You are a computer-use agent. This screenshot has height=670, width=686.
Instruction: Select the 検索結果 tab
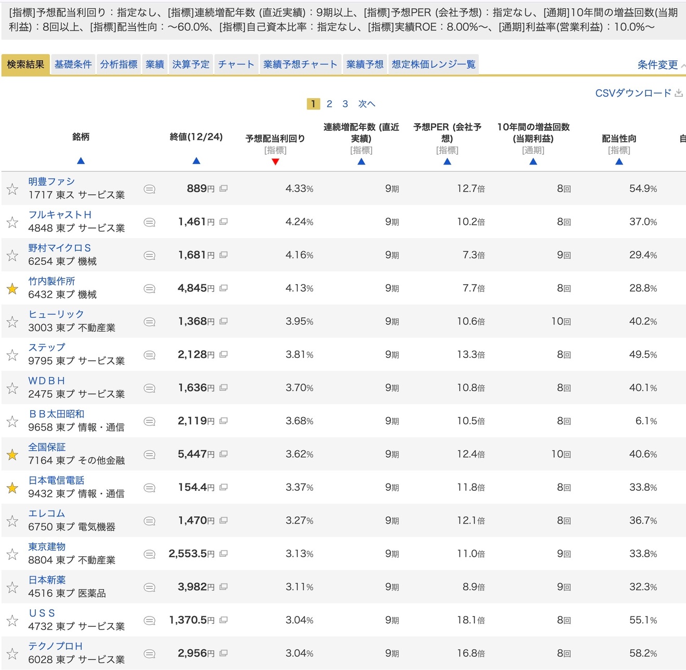pyautogui.click(x=26, y=64)
